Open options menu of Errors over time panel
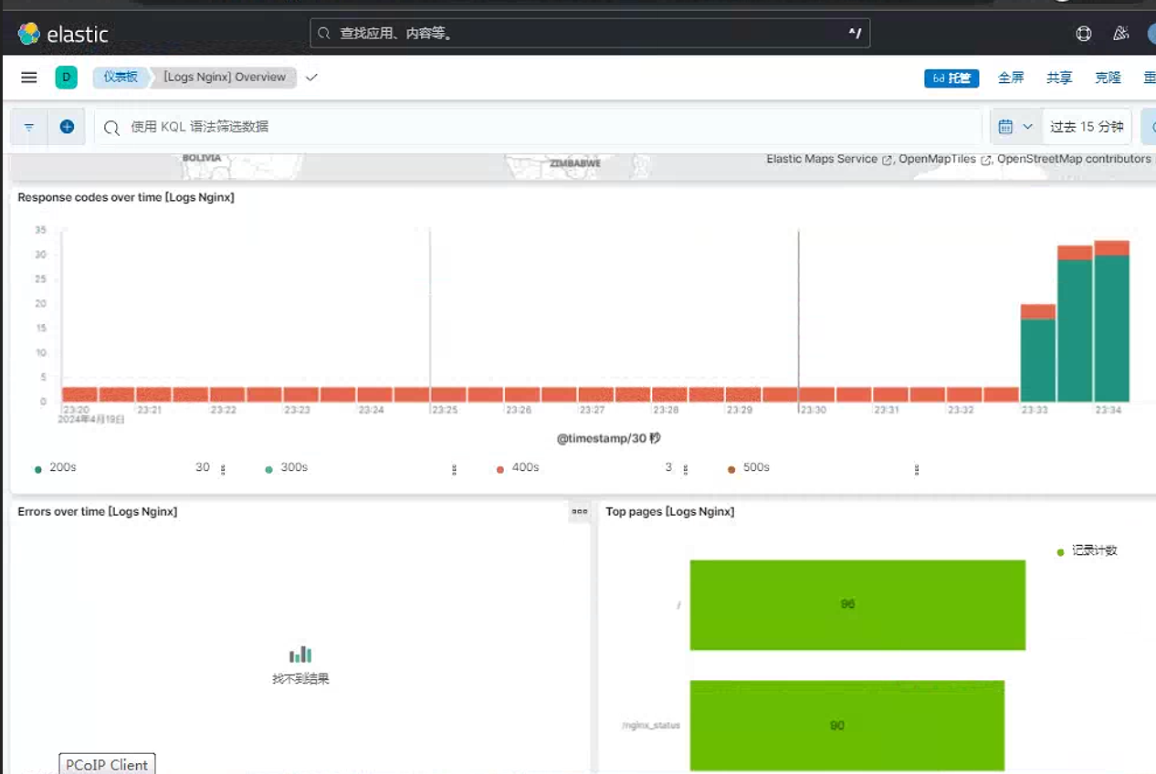The width and height of the screenshot is (1156, 774). click(x=580, y=512)
